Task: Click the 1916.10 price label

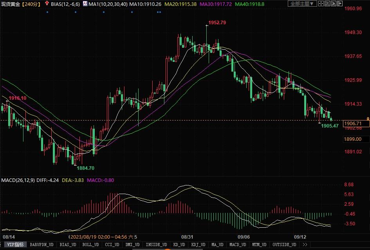Action: tap(18, 98)
